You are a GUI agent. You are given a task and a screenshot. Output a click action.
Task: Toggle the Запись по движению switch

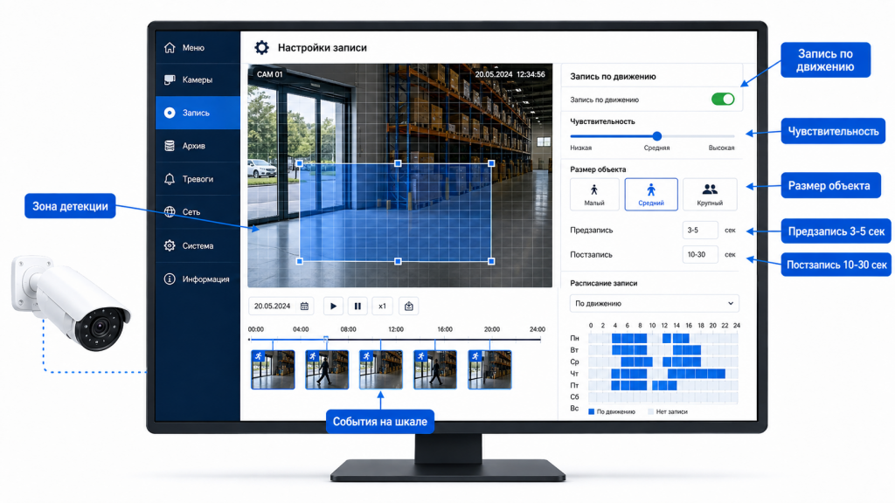723,100
